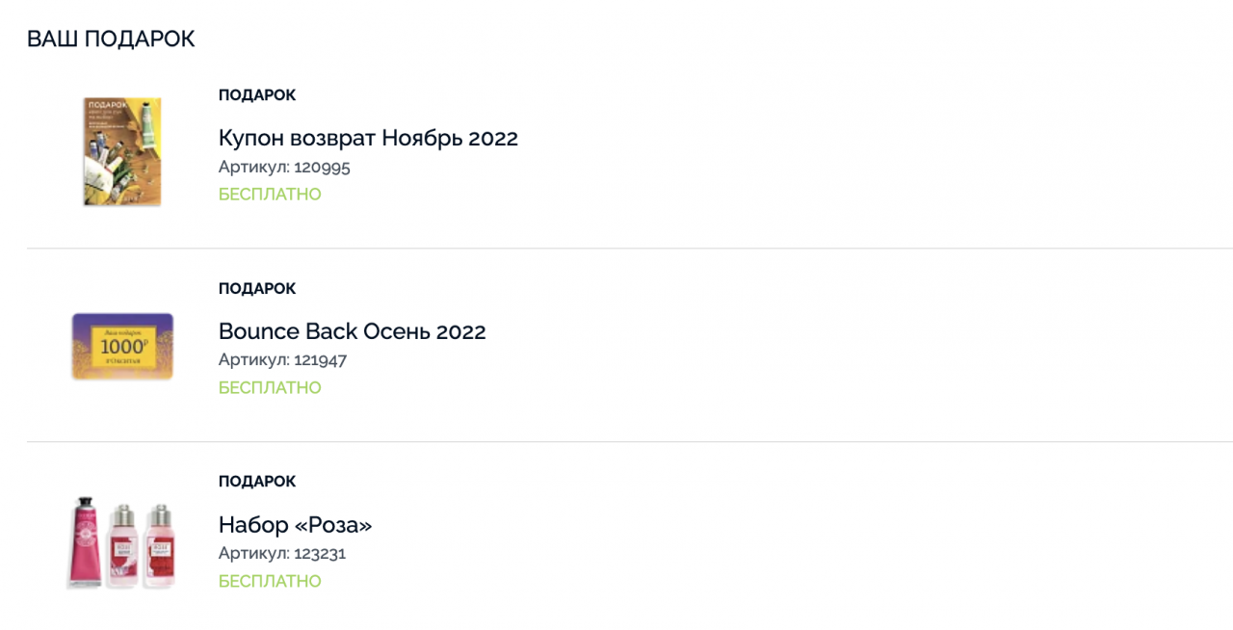Open the 1000 ₽ gift card image
Image resolution: width=1233 pixels, height=630 pixels.
pos(122,346)
